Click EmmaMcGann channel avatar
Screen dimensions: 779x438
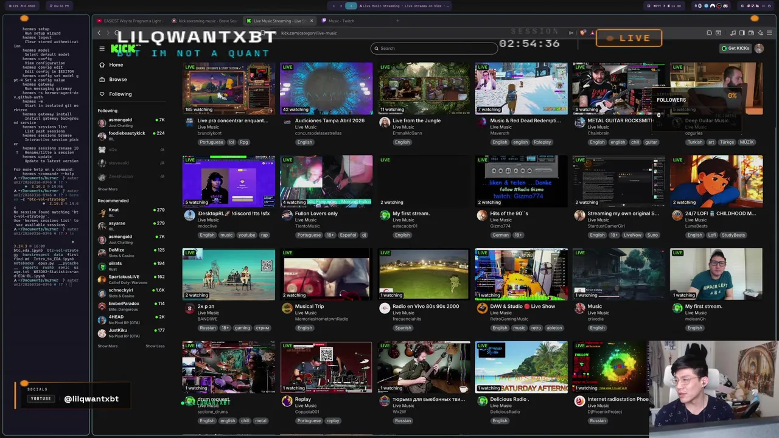tap(385, 122)
